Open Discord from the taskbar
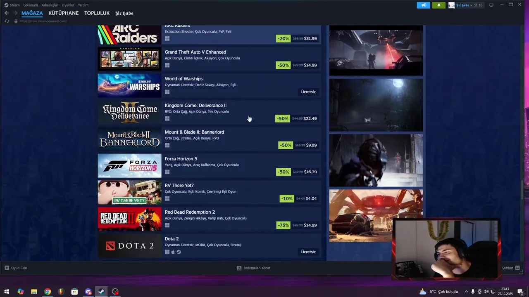Screen dimensions: 529x297 pyautogui.click(x=88, y=292)
